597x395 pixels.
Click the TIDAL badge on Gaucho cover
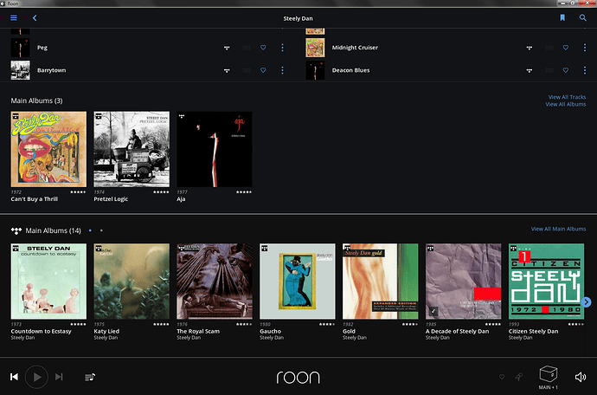click(x=264, y=249)
